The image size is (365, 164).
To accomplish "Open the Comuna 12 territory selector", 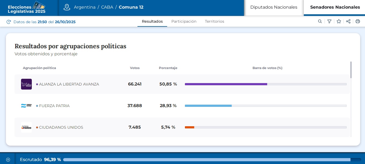I will 131,7.
